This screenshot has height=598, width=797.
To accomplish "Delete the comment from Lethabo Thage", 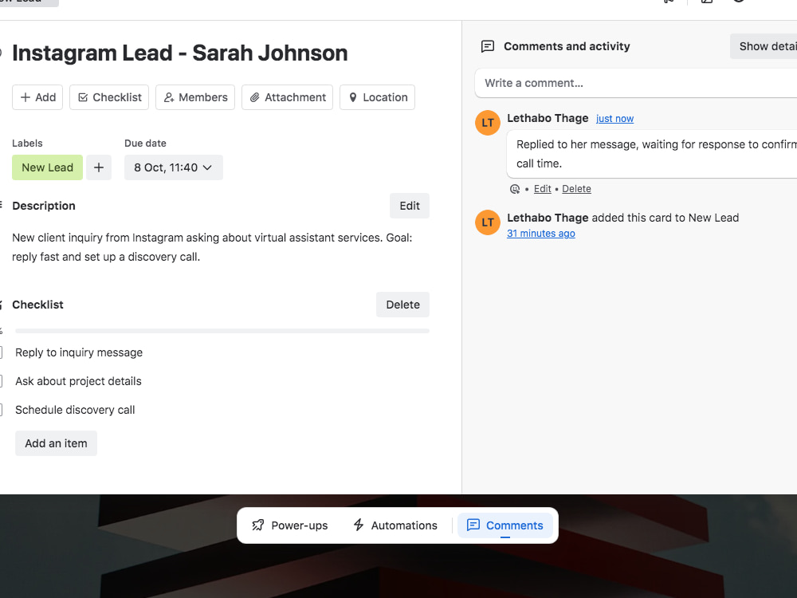I will click(576, 189).
